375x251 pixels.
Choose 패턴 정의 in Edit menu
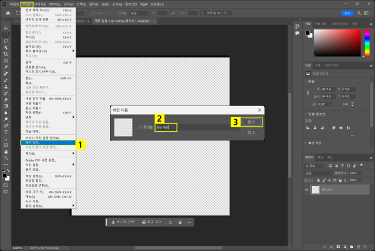[x=48, y=142]
